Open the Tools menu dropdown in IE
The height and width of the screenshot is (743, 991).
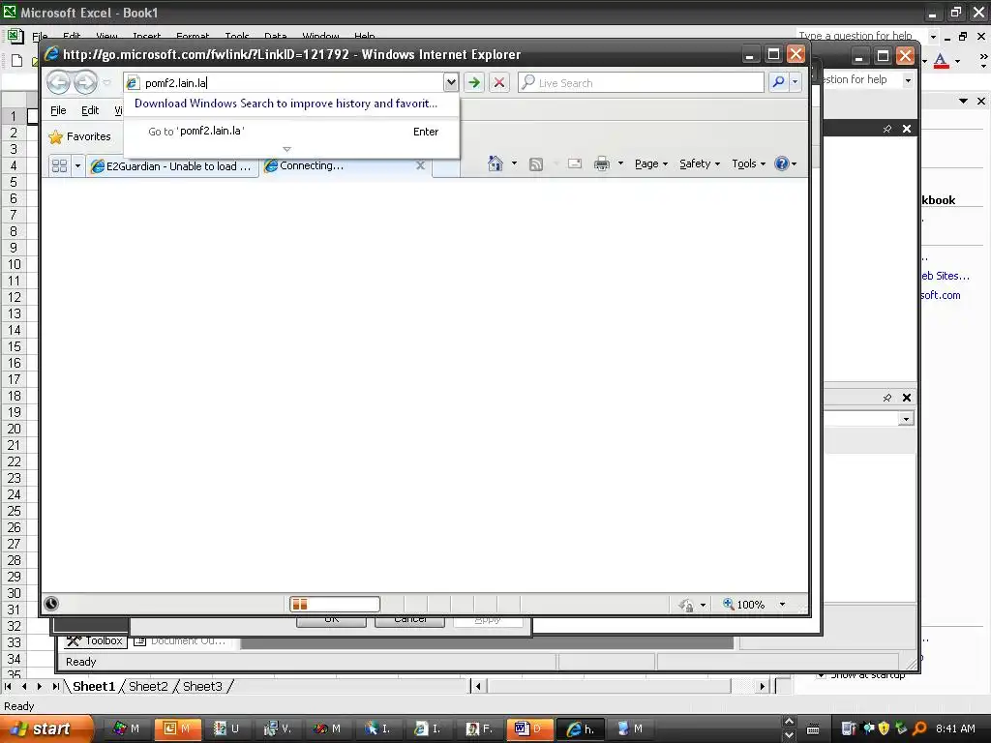(748, 163)
